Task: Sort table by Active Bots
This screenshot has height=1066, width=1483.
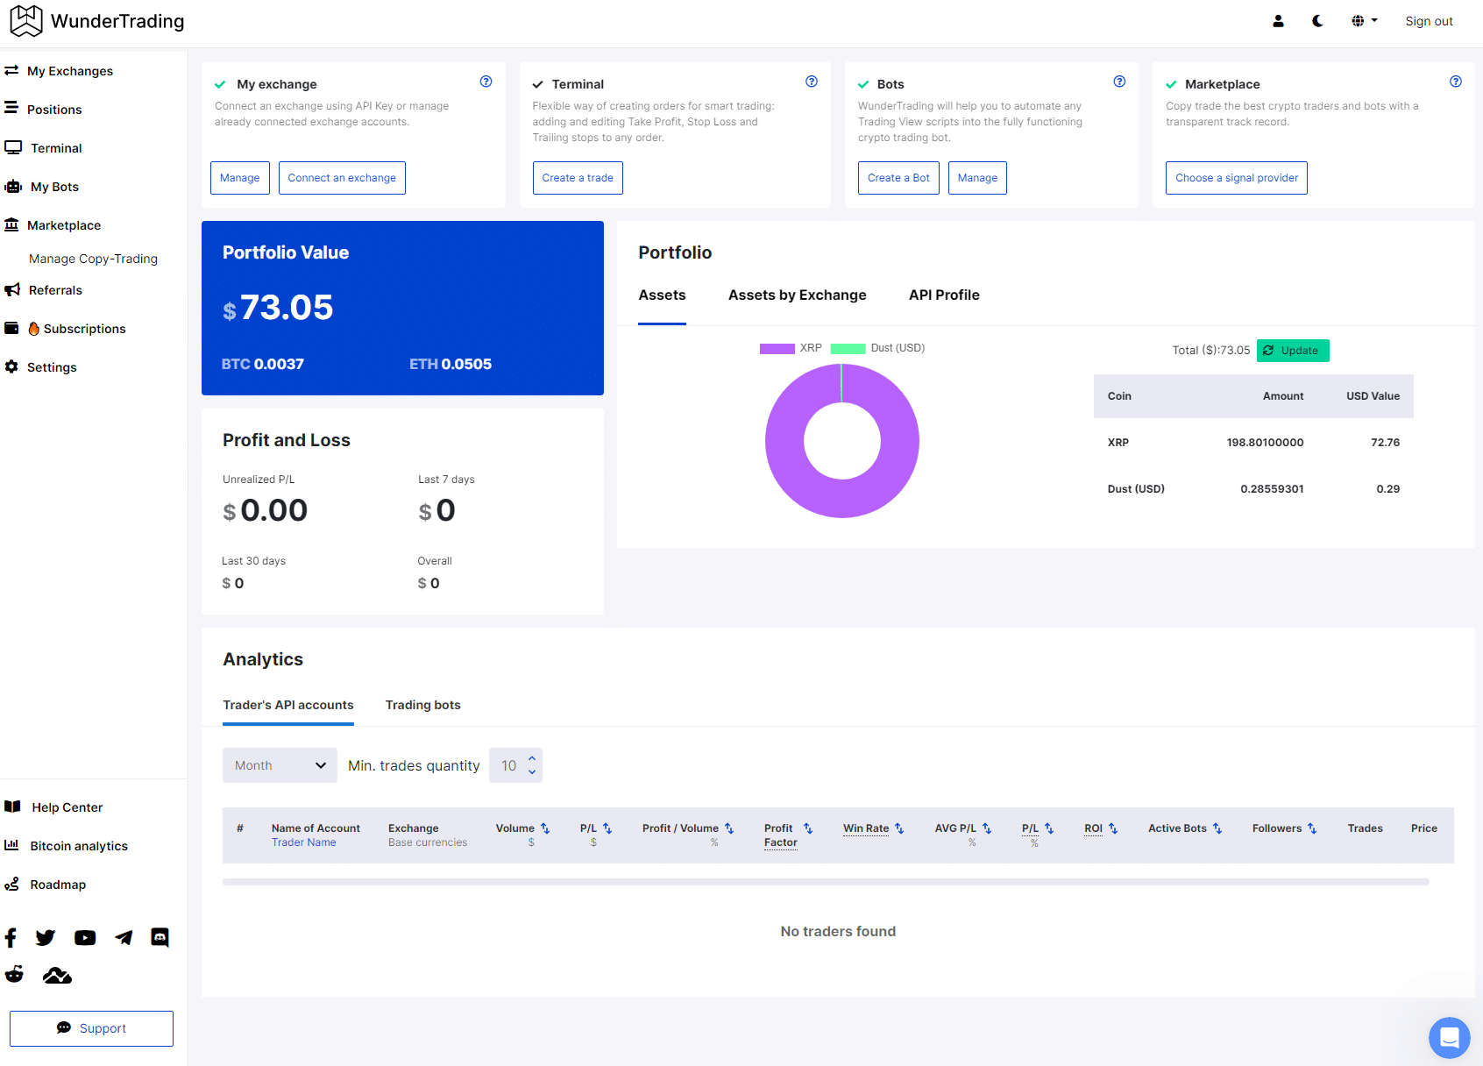Action: point(1217,828)
